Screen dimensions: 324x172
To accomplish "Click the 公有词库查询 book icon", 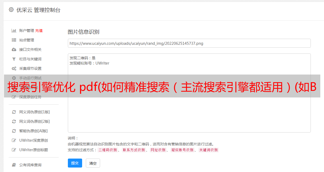I will tap(14, 165).
